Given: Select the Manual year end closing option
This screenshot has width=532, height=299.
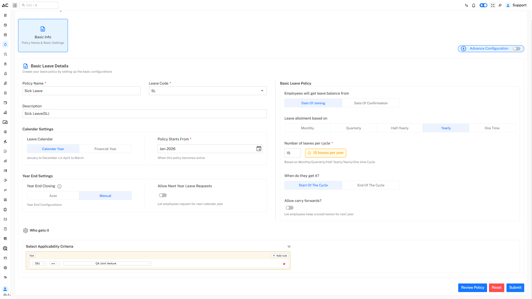Looking at the screenshot, I should pyautogui.click(x=105, y=196).
